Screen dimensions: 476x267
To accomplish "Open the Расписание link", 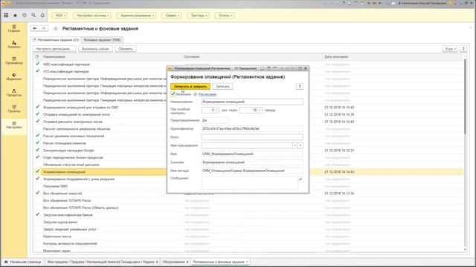I will pyautogui.click(x=208, y=94).
